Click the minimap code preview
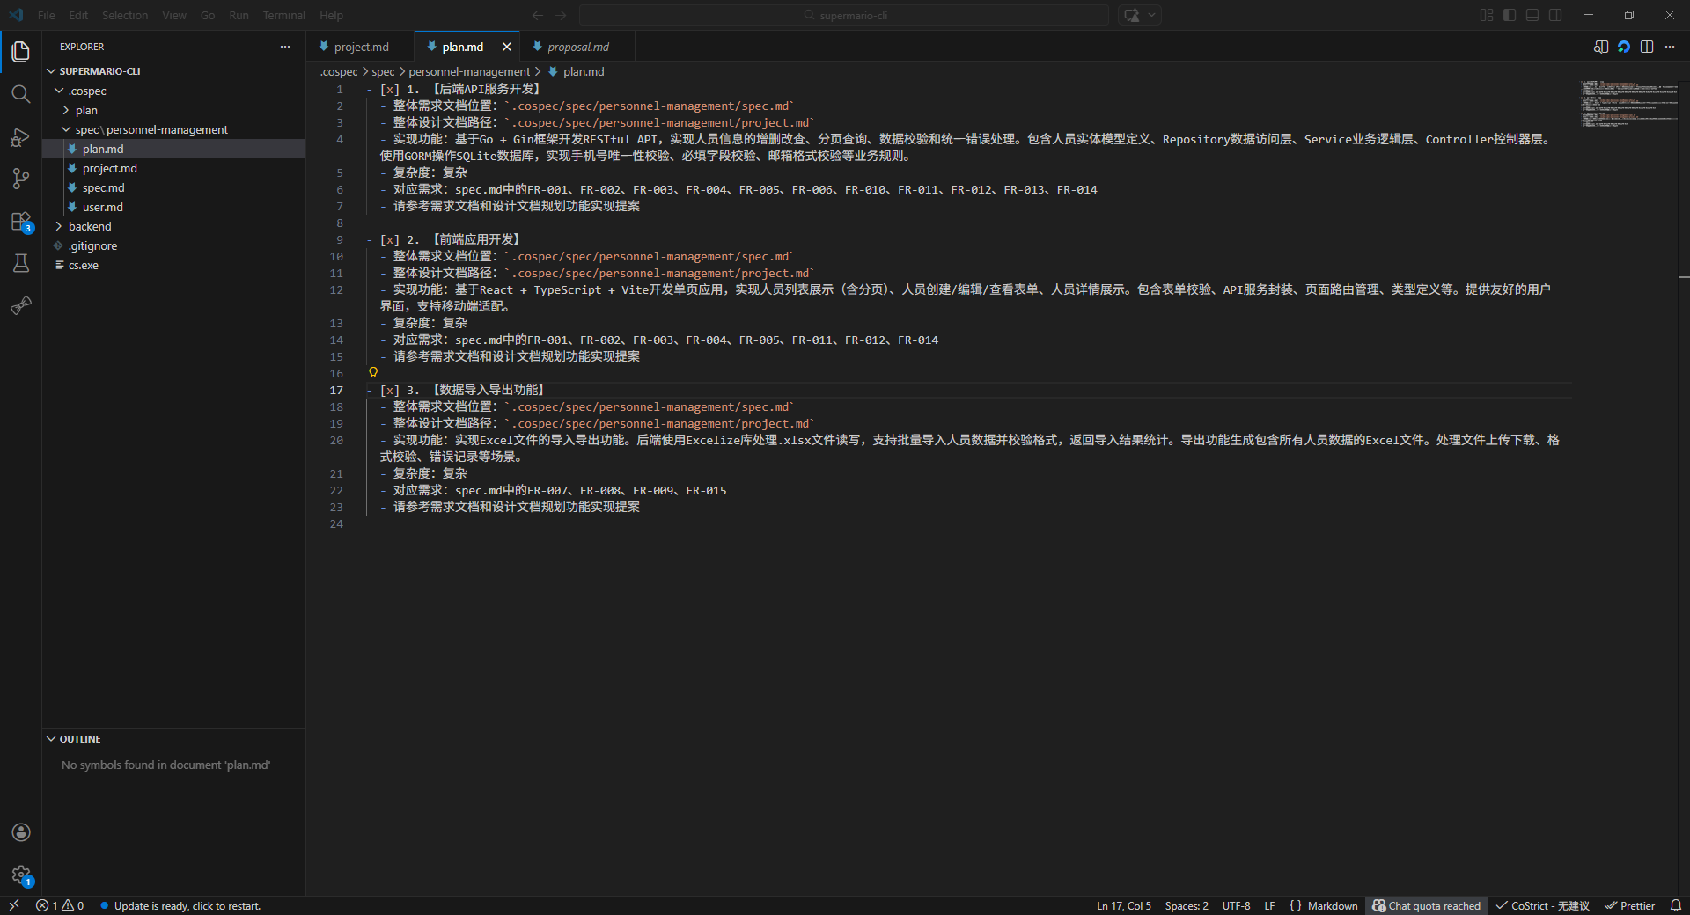Image resolution: width=1690 pixels, height=915 pixels. click(x=1628, y=104)
